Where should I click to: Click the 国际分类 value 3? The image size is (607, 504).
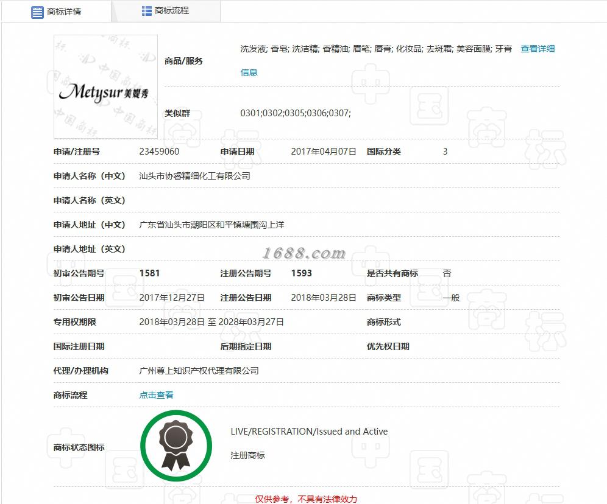pos(445,152)
